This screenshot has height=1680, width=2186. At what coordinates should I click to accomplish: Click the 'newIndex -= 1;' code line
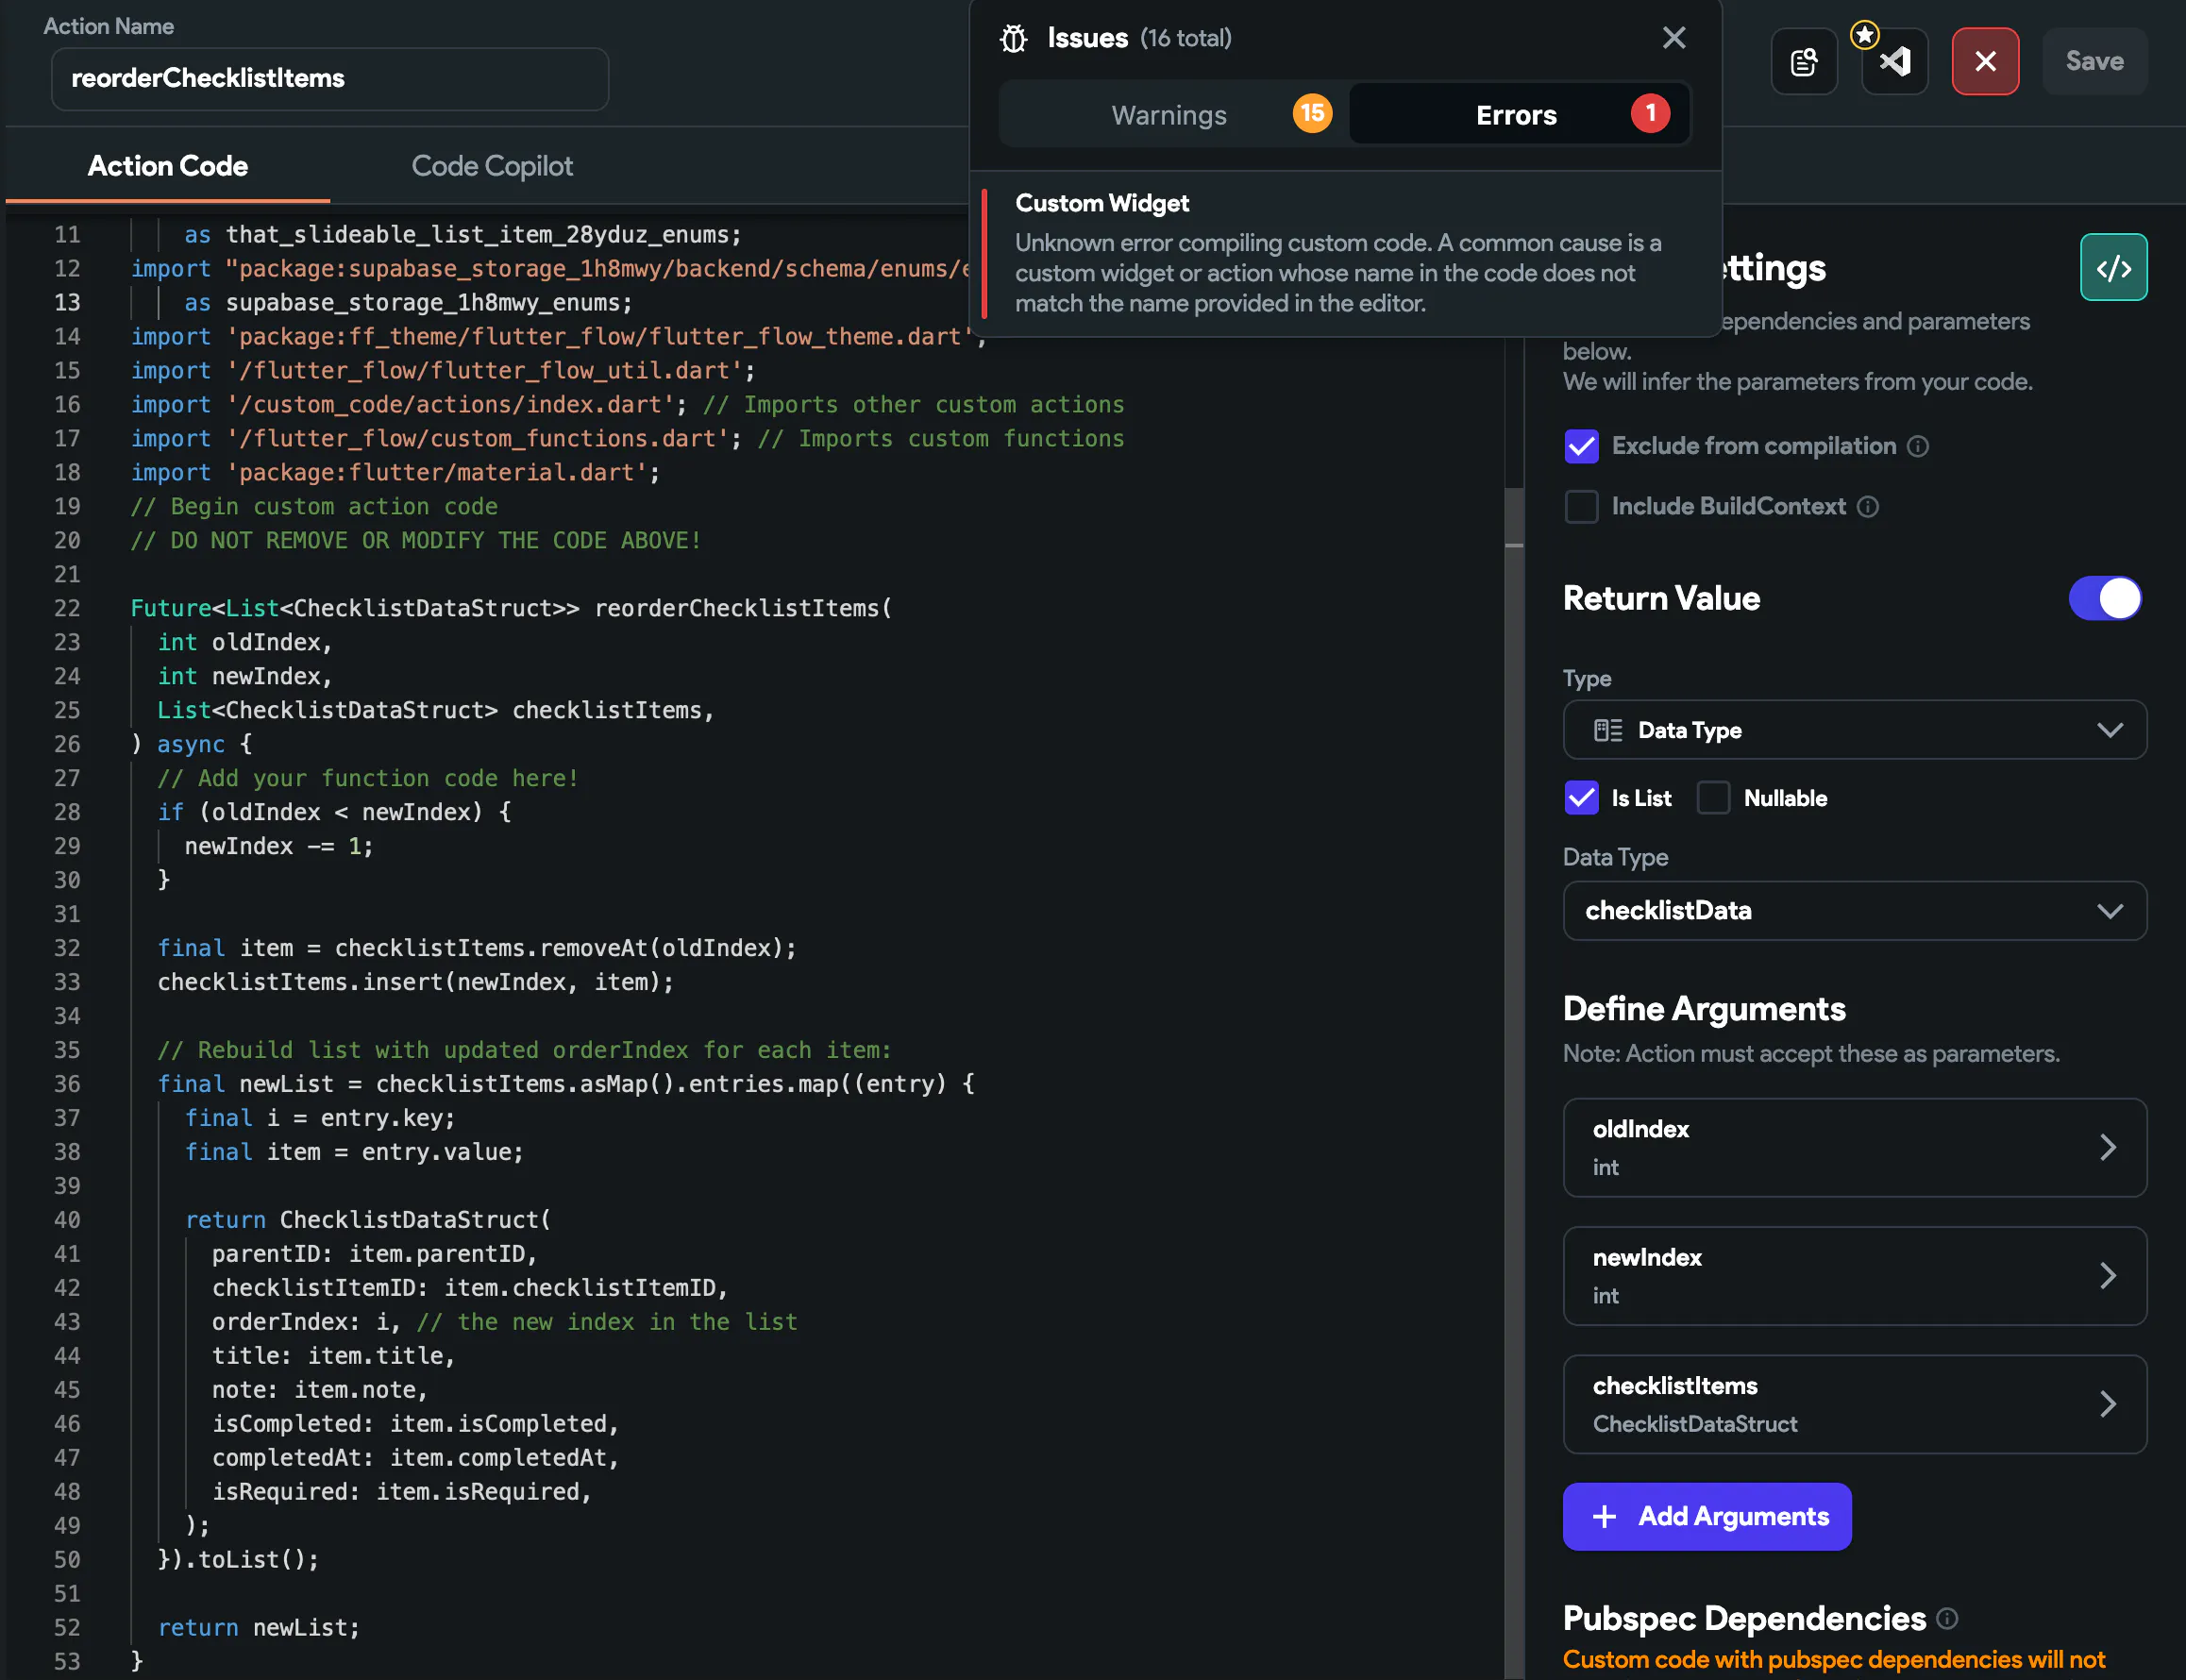pos(278,846)
